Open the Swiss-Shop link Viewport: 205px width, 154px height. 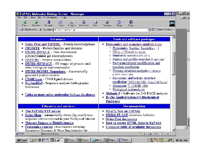(33, 115)
